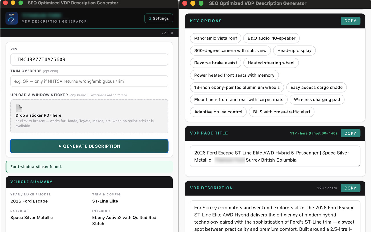The image size is (371, 232).
Task: Copy the VDP Description text
Action: [350, 188]
